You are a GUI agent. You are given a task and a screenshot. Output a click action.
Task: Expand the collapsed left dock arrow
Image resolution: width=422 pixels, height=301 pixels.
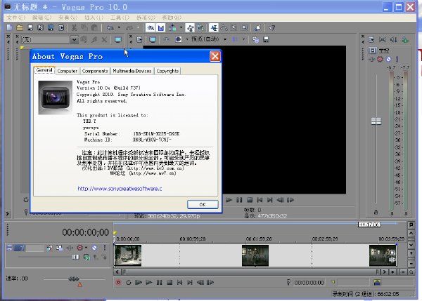click(x=8, y=214)
